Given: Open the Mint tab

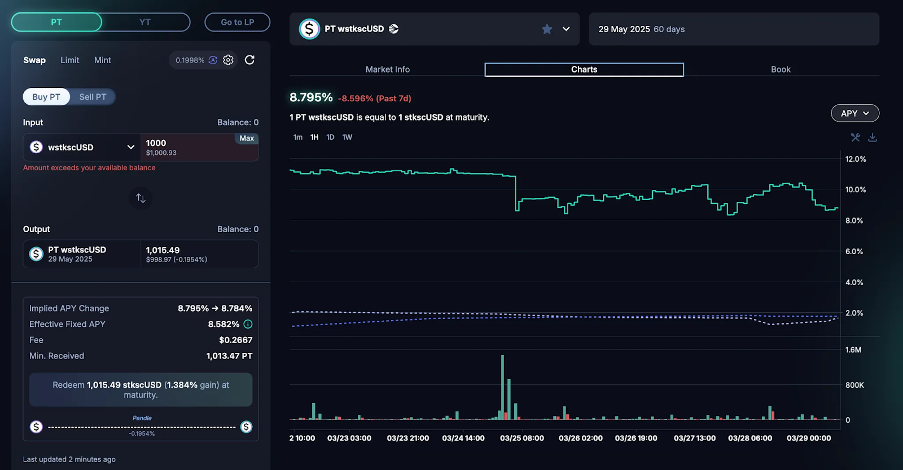Looking at the screenshot, I should pyautogui.click(x=103, y=60).
